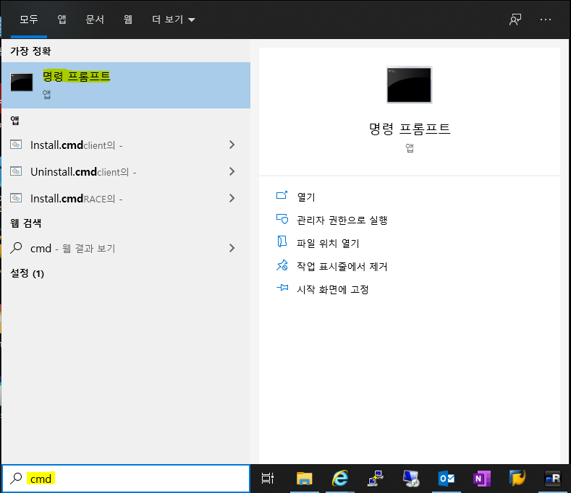Select Install.cmd RACE result

point(126,199)
